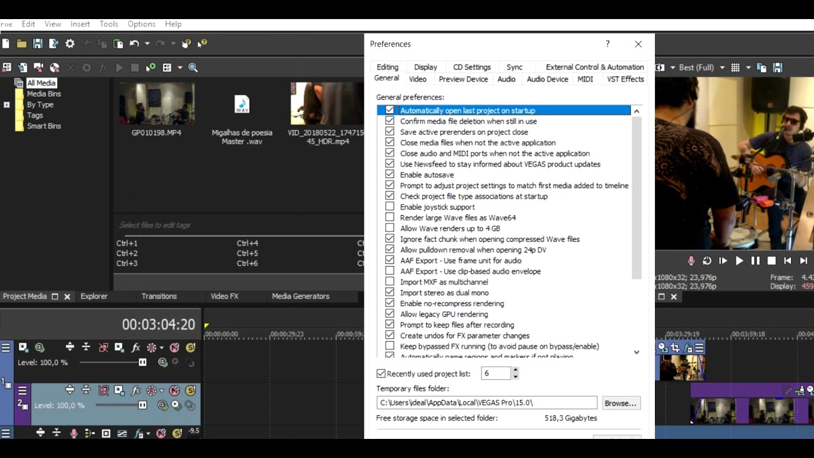Enable joystick support checkbox
The image size is (814, 458).
(x=390, y=207)
